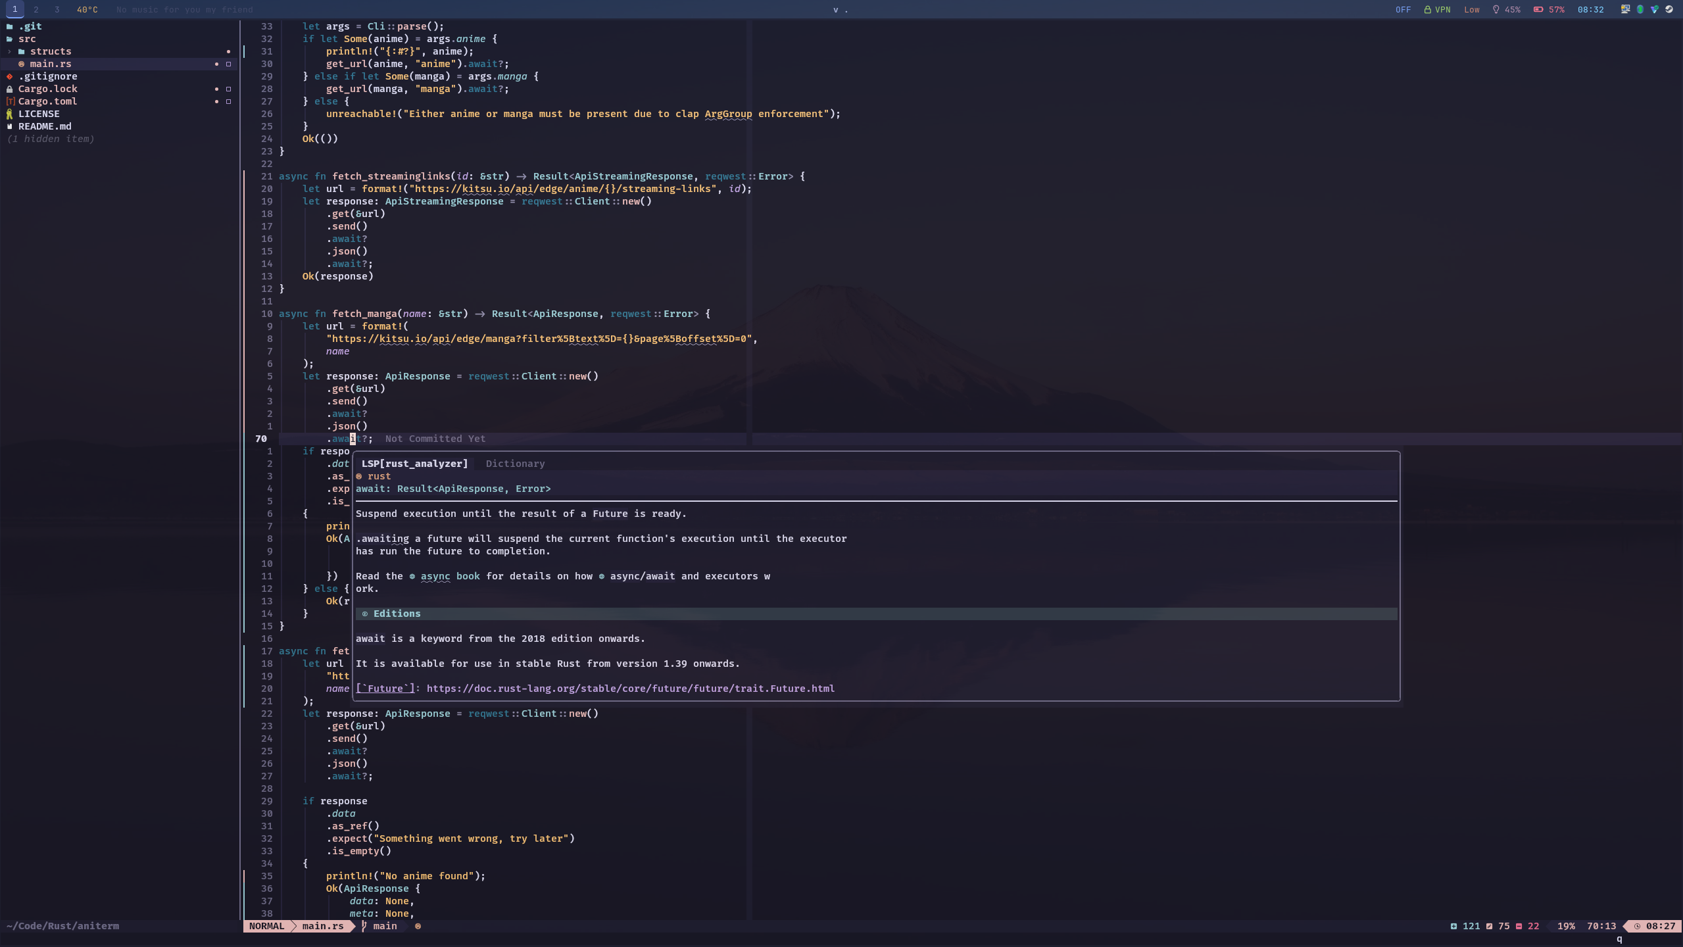The width and height of the screenshot is (1683, 947).
Task: Follow the async book link in popup
Action: pos(450,576)
